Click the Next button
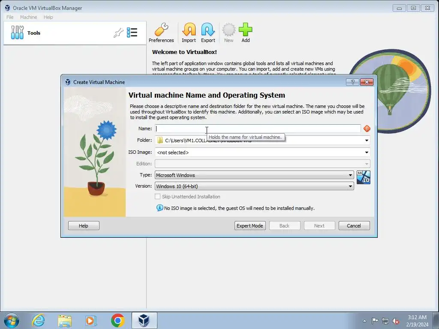 pos(319,225)
